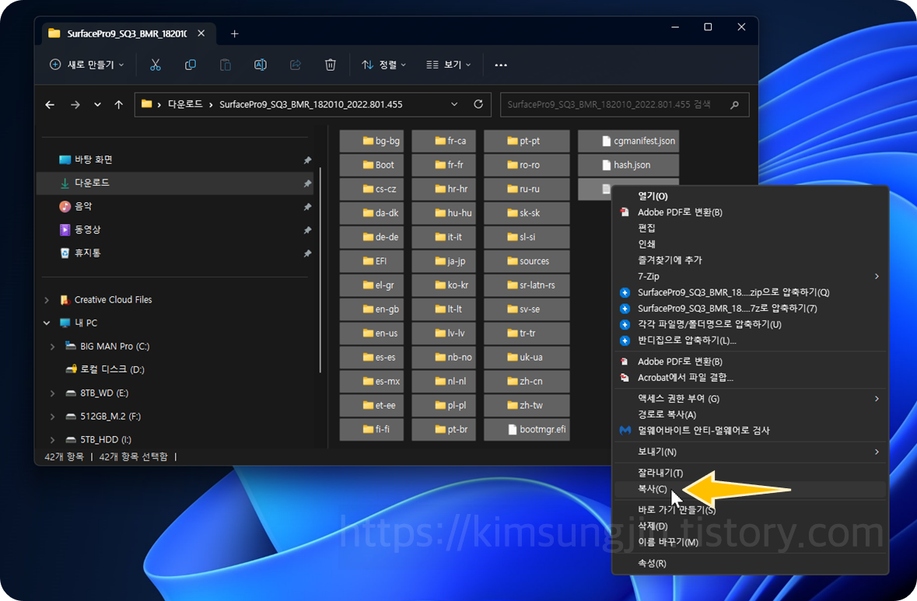Choose 즐겨찾기에 추가 in the context menu
This screenshot has width=917, height=601.
pyautogui.click(x=750, y=260)
